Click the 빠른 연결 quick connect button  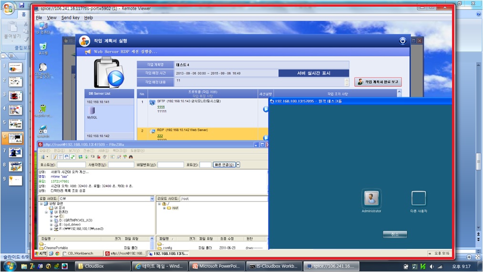tap(224, 165)
